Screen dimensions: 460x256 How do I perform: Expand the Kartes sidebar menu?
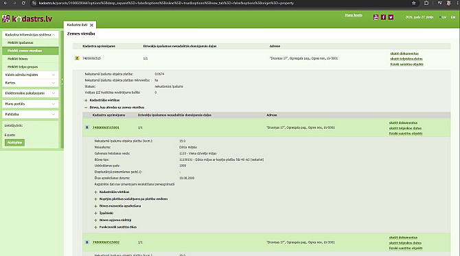point(30,83)
